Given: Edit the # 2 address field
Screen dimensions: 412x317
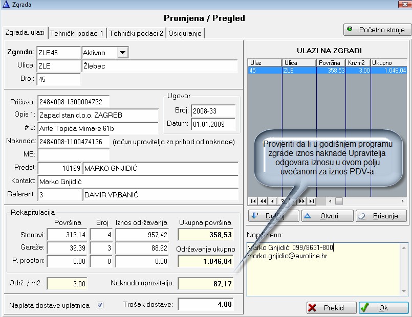Looking at the screenshot, I should (98, 128).
